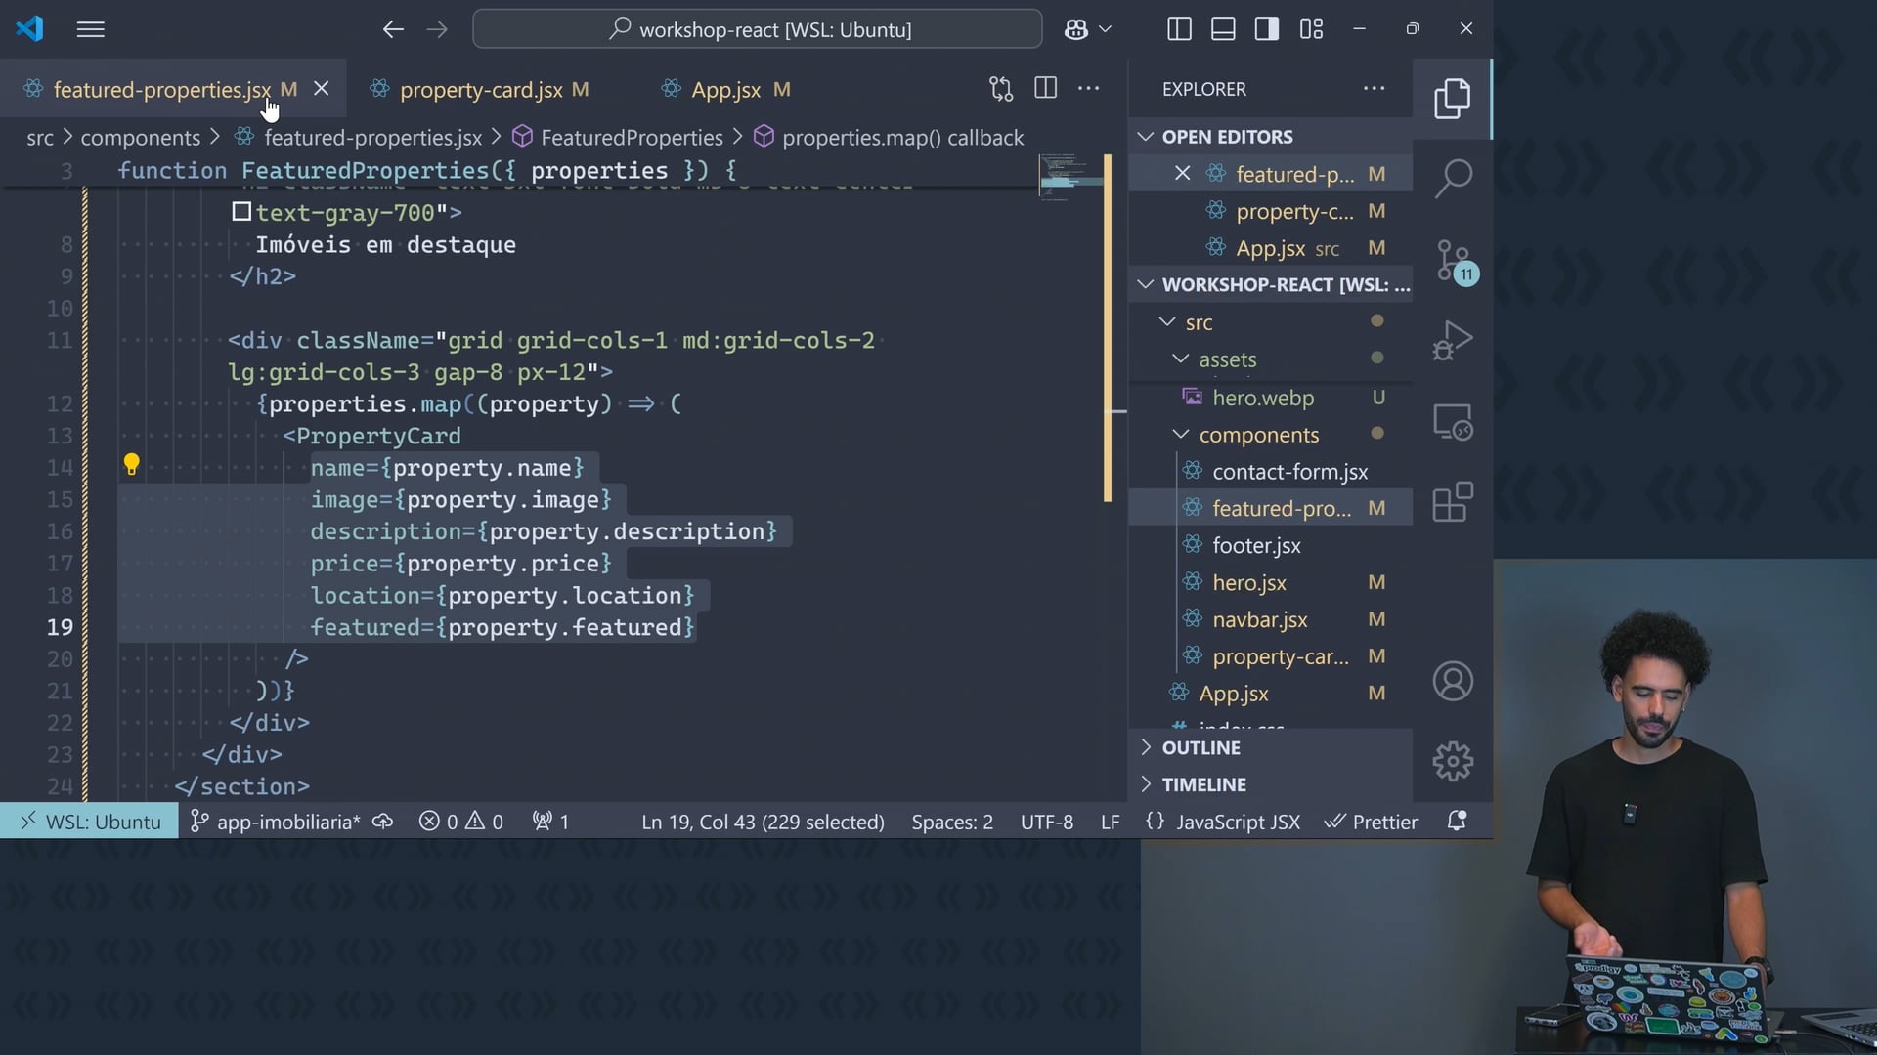Click the workshop-react command center search box
The height and width of the screenshot is (1055, 1877).
tap(758, 29)
